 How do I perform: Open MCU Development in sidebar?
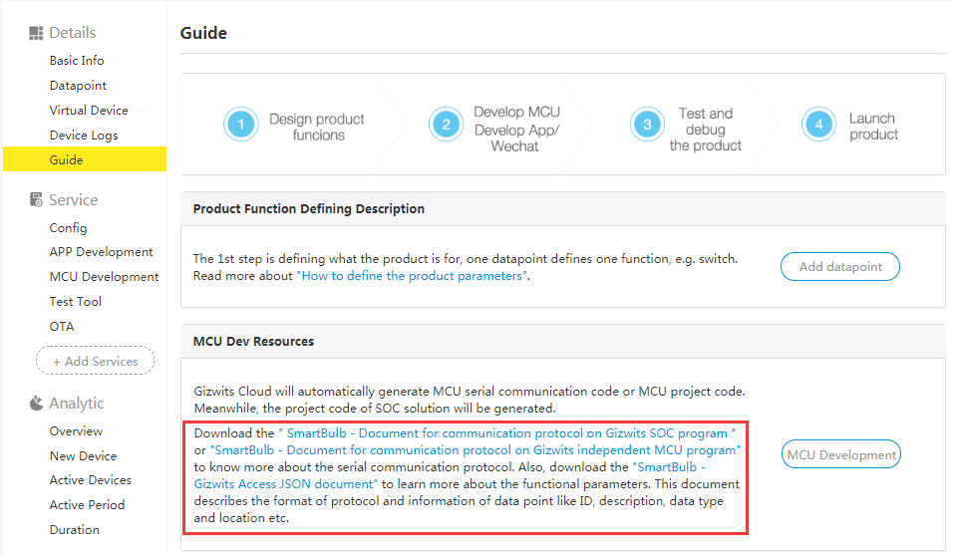pos(104,277)
